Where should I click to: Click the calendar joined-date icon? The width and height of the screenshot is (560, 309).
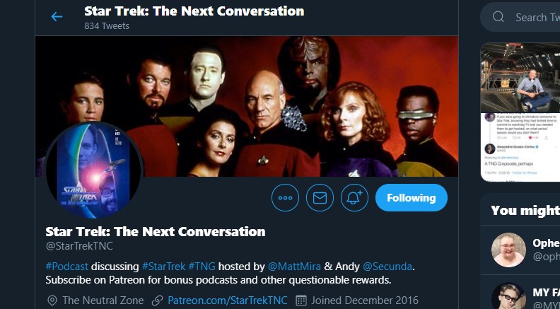pyautogui.click(x=301, y=301)
